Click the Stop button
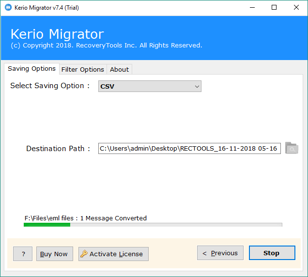Image resolution: width=308 pixels, height=277 pixels. 272,253
